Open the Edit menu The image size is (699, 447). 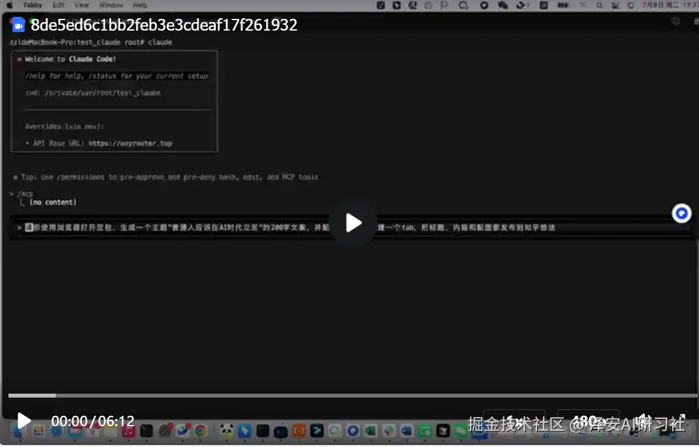[59, 5]
